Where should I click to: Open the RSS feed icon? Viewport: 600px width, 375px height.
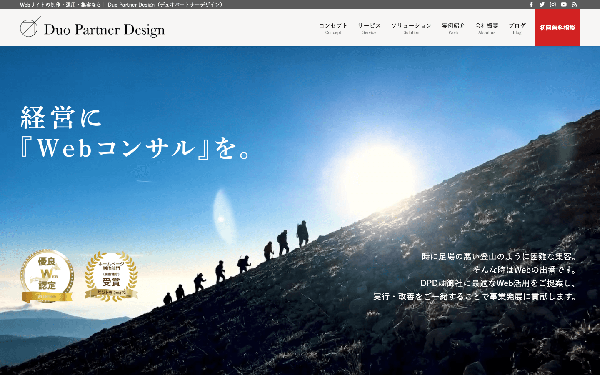tap(575, 5)
